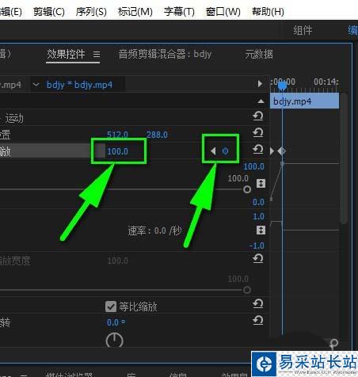358x377 pixels.
Task: Click the rotation dial control
Action: pos(115,341)
